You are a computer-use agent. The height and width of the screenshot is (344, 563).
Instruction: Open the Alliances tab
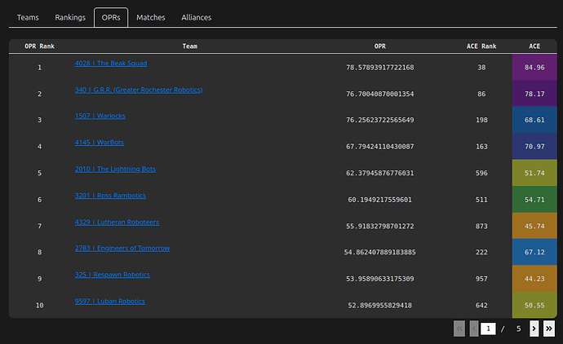pyautogui.click(x=196, y=18)
